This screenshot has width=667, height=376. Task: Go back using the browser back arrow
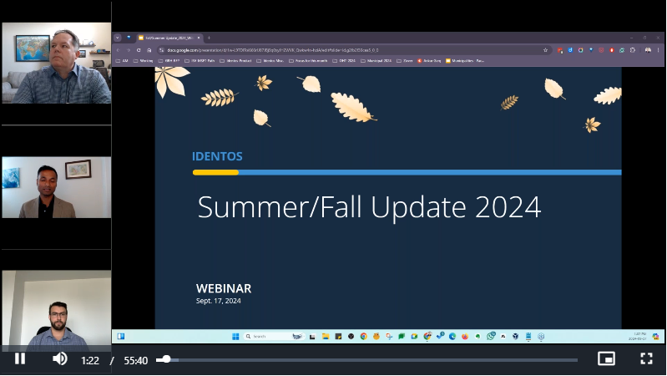tap(119, 50)
